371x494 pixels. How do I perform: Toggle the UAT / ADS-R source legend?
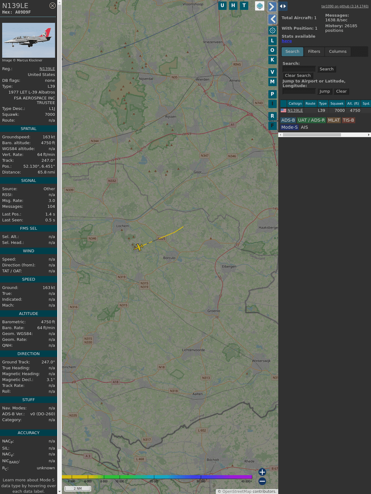[311, 120]
